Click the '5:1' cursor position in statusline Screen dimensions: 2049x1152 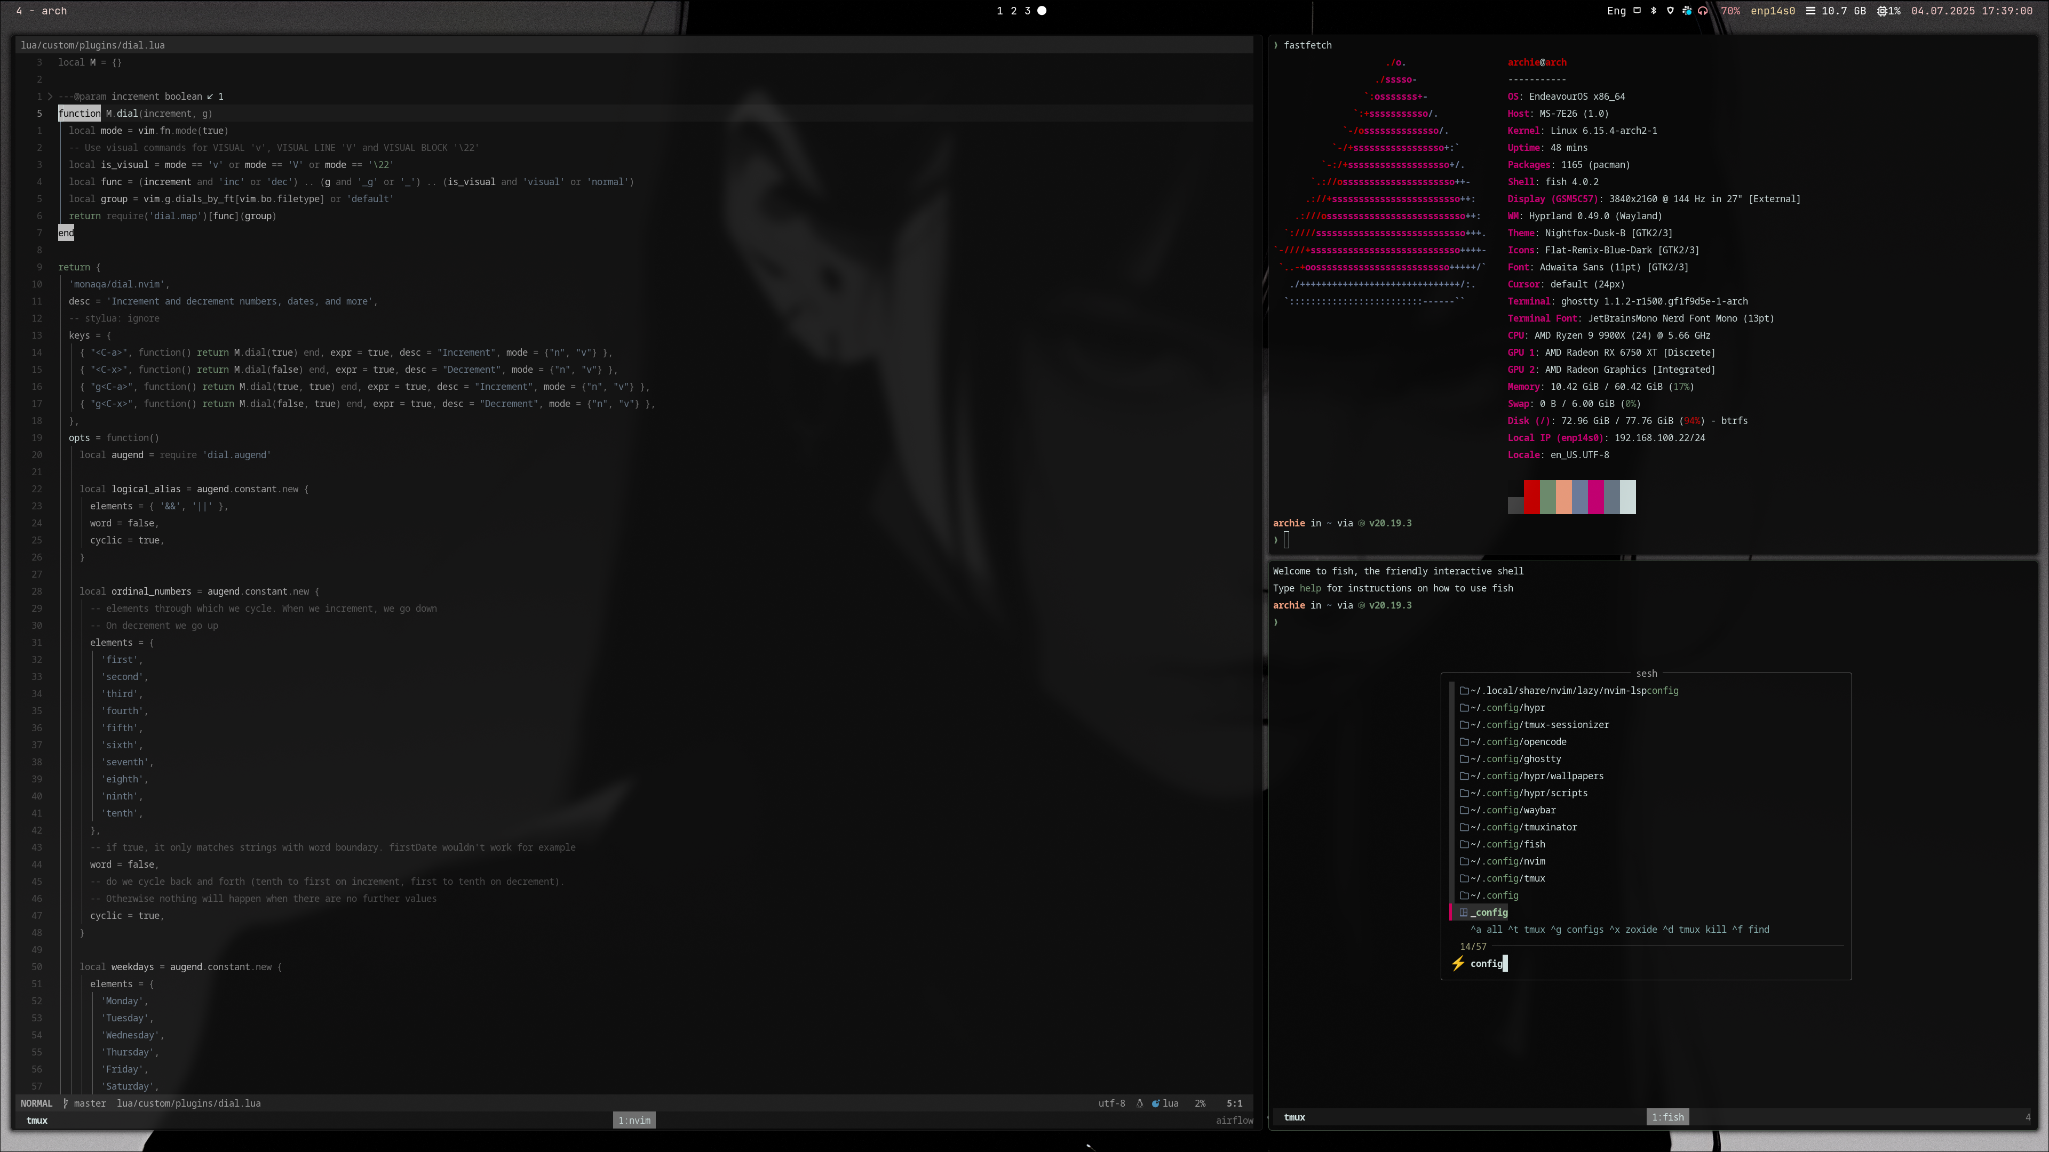(1234, 1103)
